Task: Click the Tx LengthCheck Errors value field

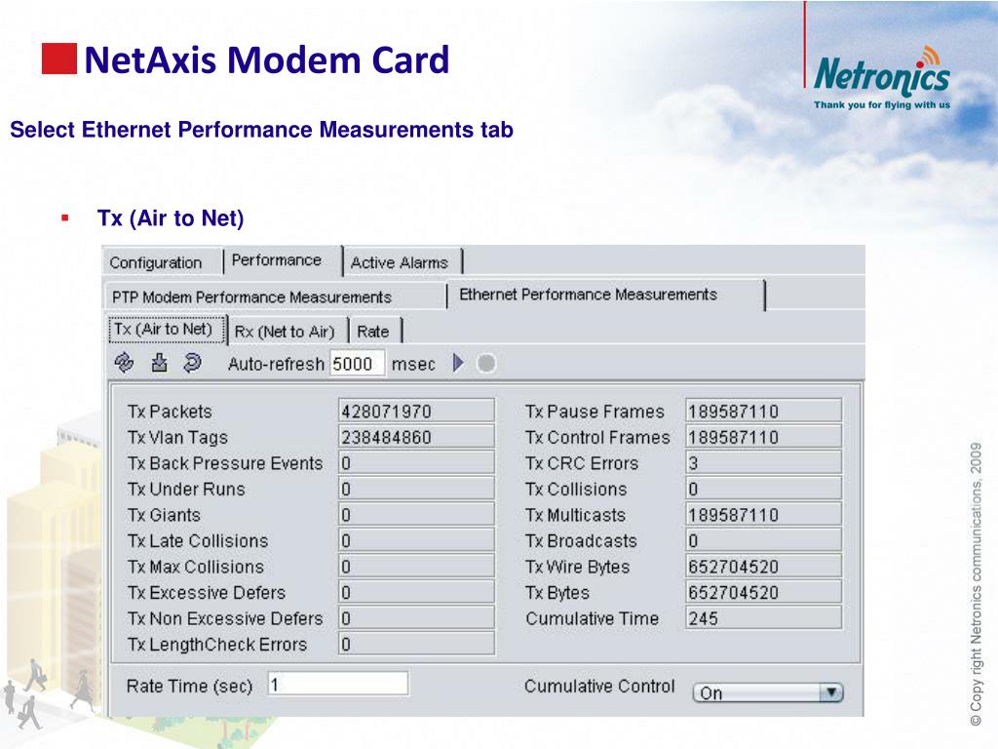Action: (x=416, y=644)
